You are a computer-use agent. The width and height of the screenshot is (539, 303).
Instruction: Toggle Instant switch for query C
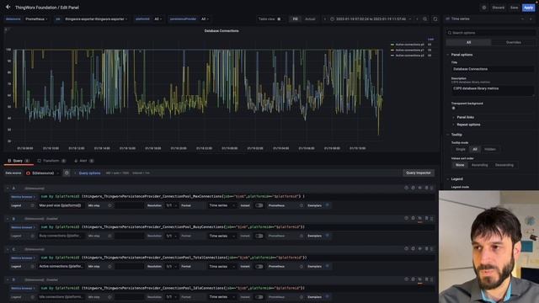point(259,267)
